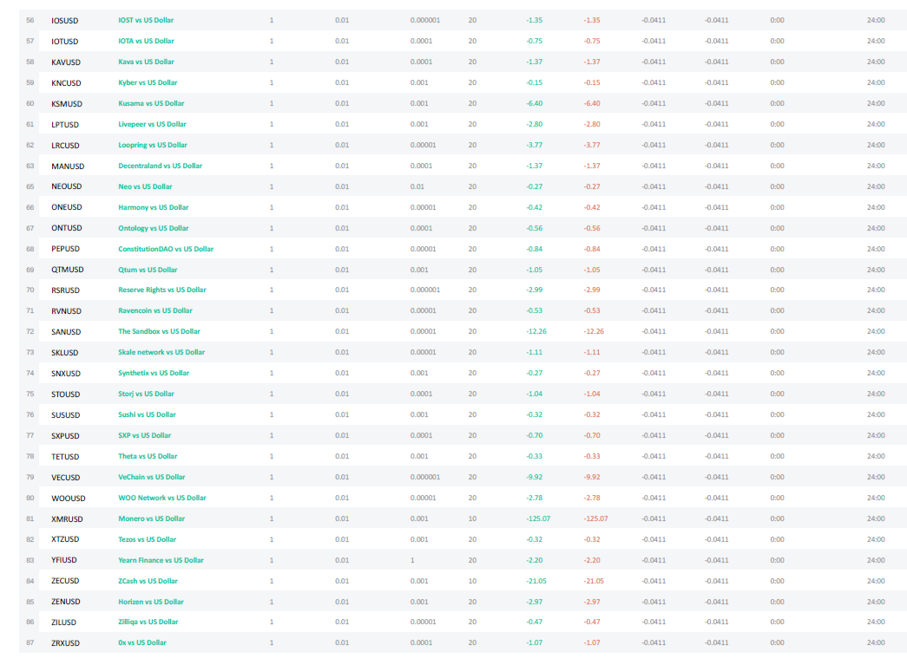Open the ZCash vs US Dollar link
907x671 pixels.
pyautogui.click(x=148, y=582)
